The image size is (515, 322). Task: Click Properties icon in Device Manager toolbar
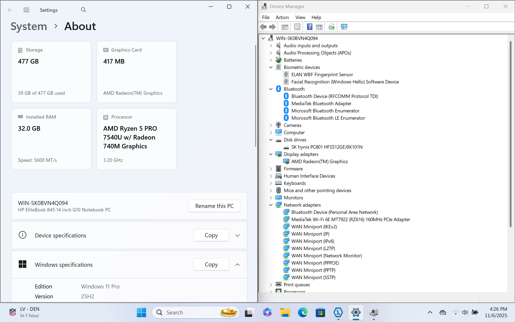[297, 27]
